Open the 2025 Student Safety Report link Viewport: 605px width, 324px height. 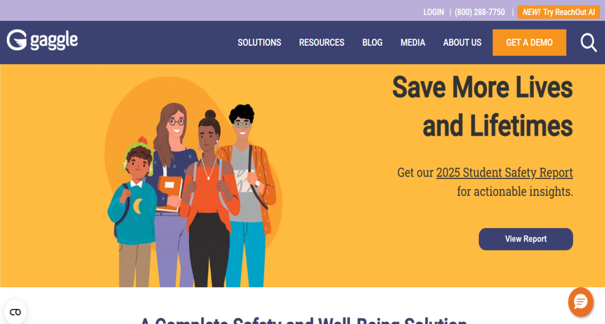[504, 173]
